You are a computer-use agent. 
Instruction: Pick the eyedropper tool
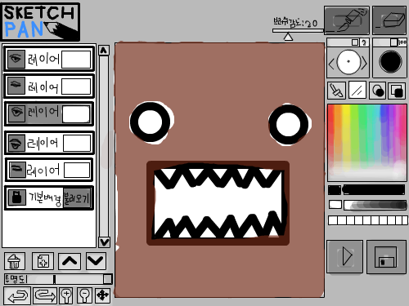click(336, 91)
